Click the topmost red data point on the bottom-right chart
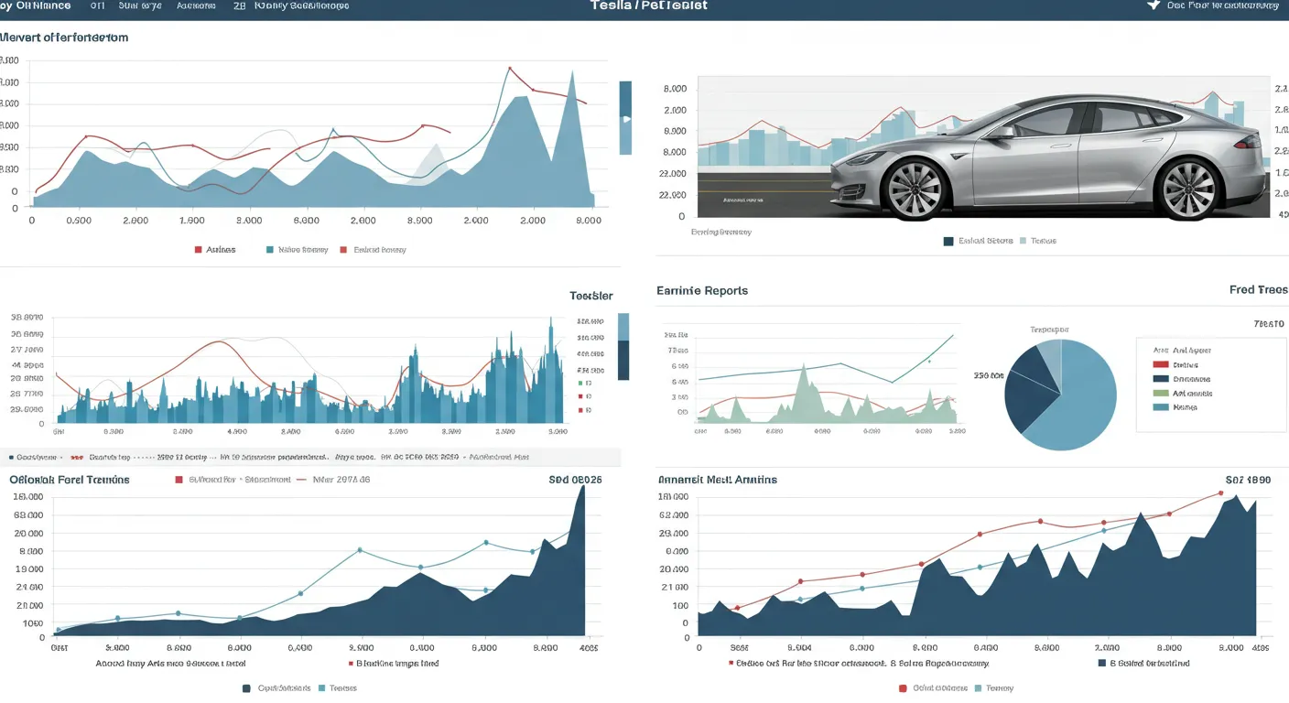Screen dimensions: 1289x703 (x=1220, y=493)
